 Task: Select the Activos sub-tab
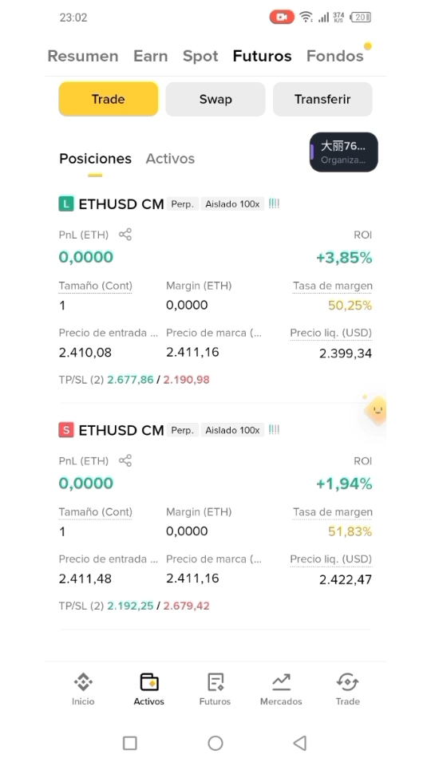(x=170, y=159)
